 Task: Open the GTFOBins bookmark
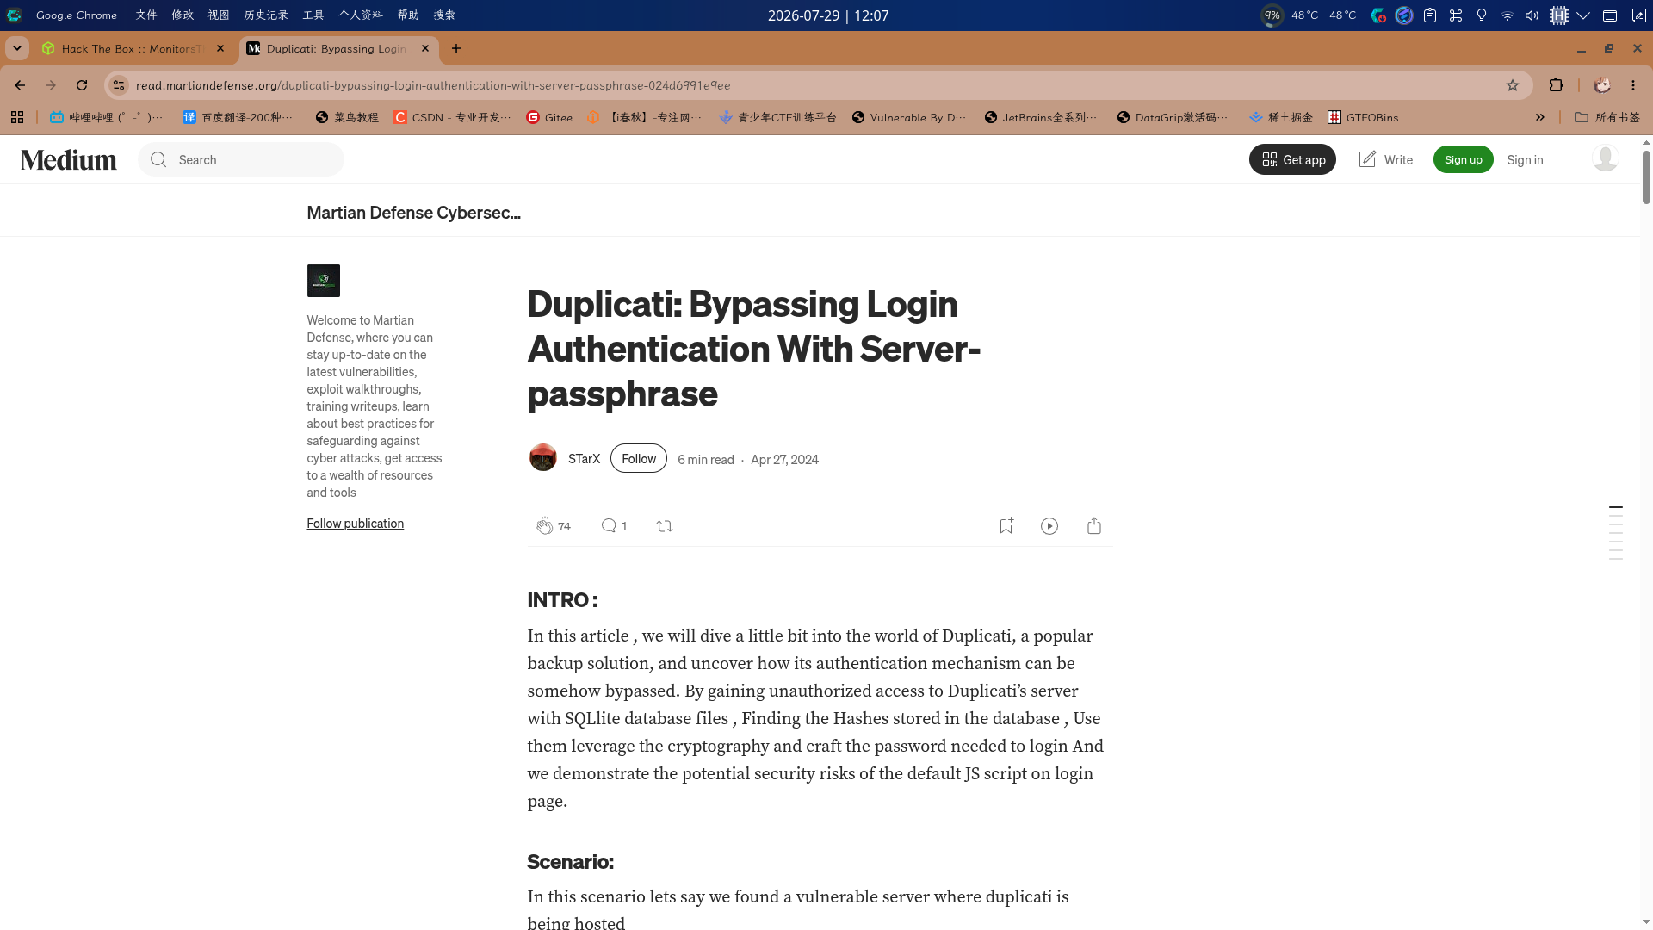[1363, 117]
